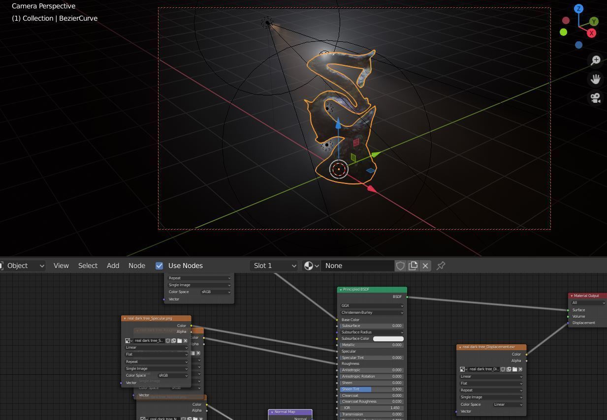Collapse the Principled BSDF node
The width and height of the screenshot is (607, 420).
pyautogui.click(x=341, y=290)
